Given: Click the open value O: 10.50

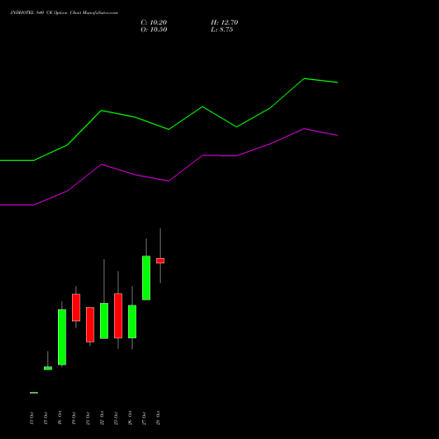Looking at the screenshot, I should pos(154,30).
